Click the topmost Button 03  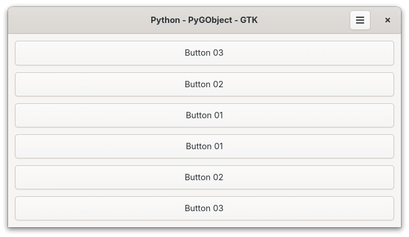click(x=204, y=53)
